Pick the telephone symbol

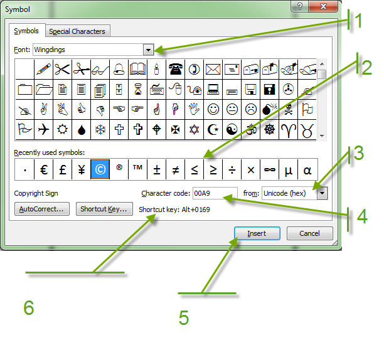click(175, 69)
